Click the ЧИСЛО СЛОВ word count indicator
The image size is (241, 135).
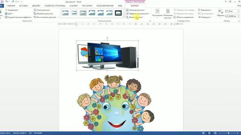[20, 133]
